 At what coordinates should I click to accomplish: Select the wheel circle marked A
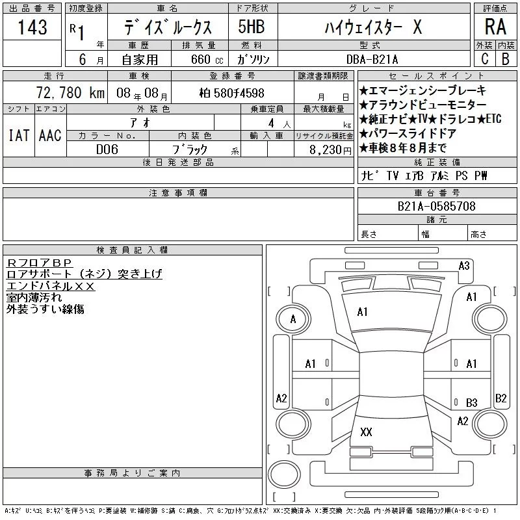click(x=293, y=319)
